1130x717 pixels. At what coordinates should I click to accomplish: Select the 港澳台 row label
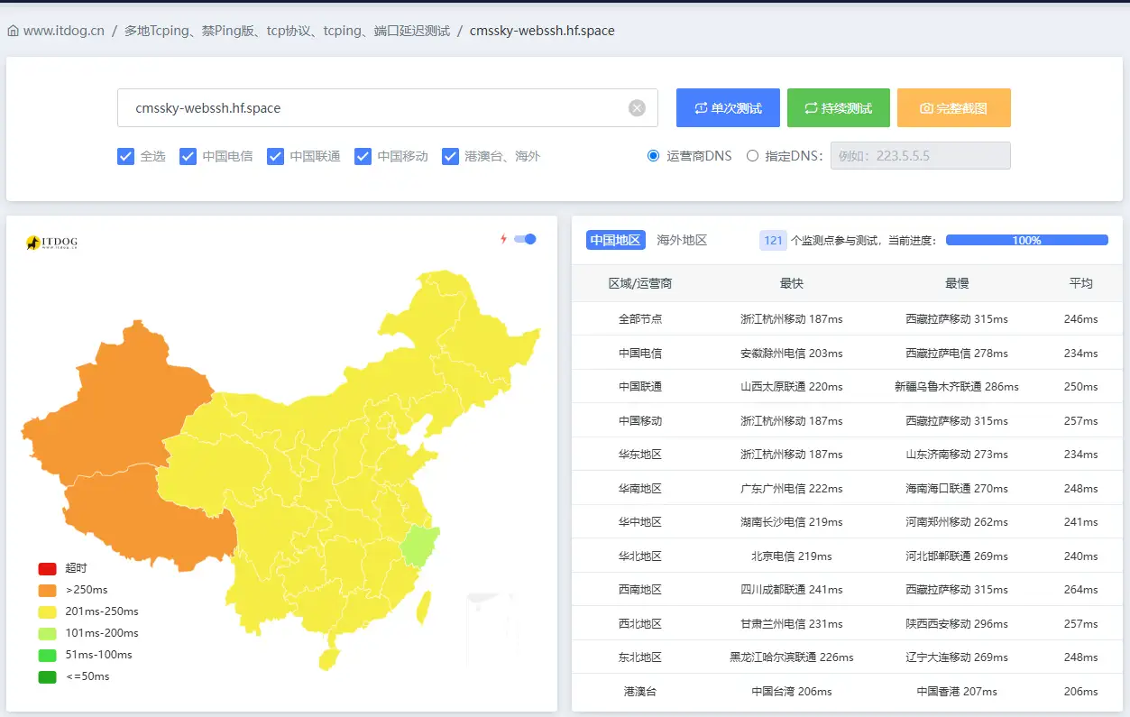tap(640, 692)
